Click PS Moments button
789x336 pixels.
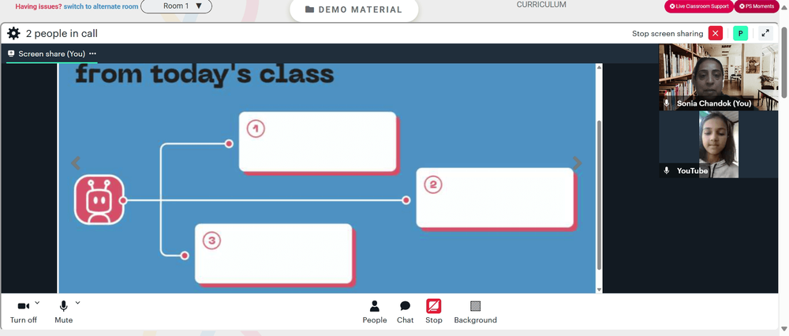757,6
